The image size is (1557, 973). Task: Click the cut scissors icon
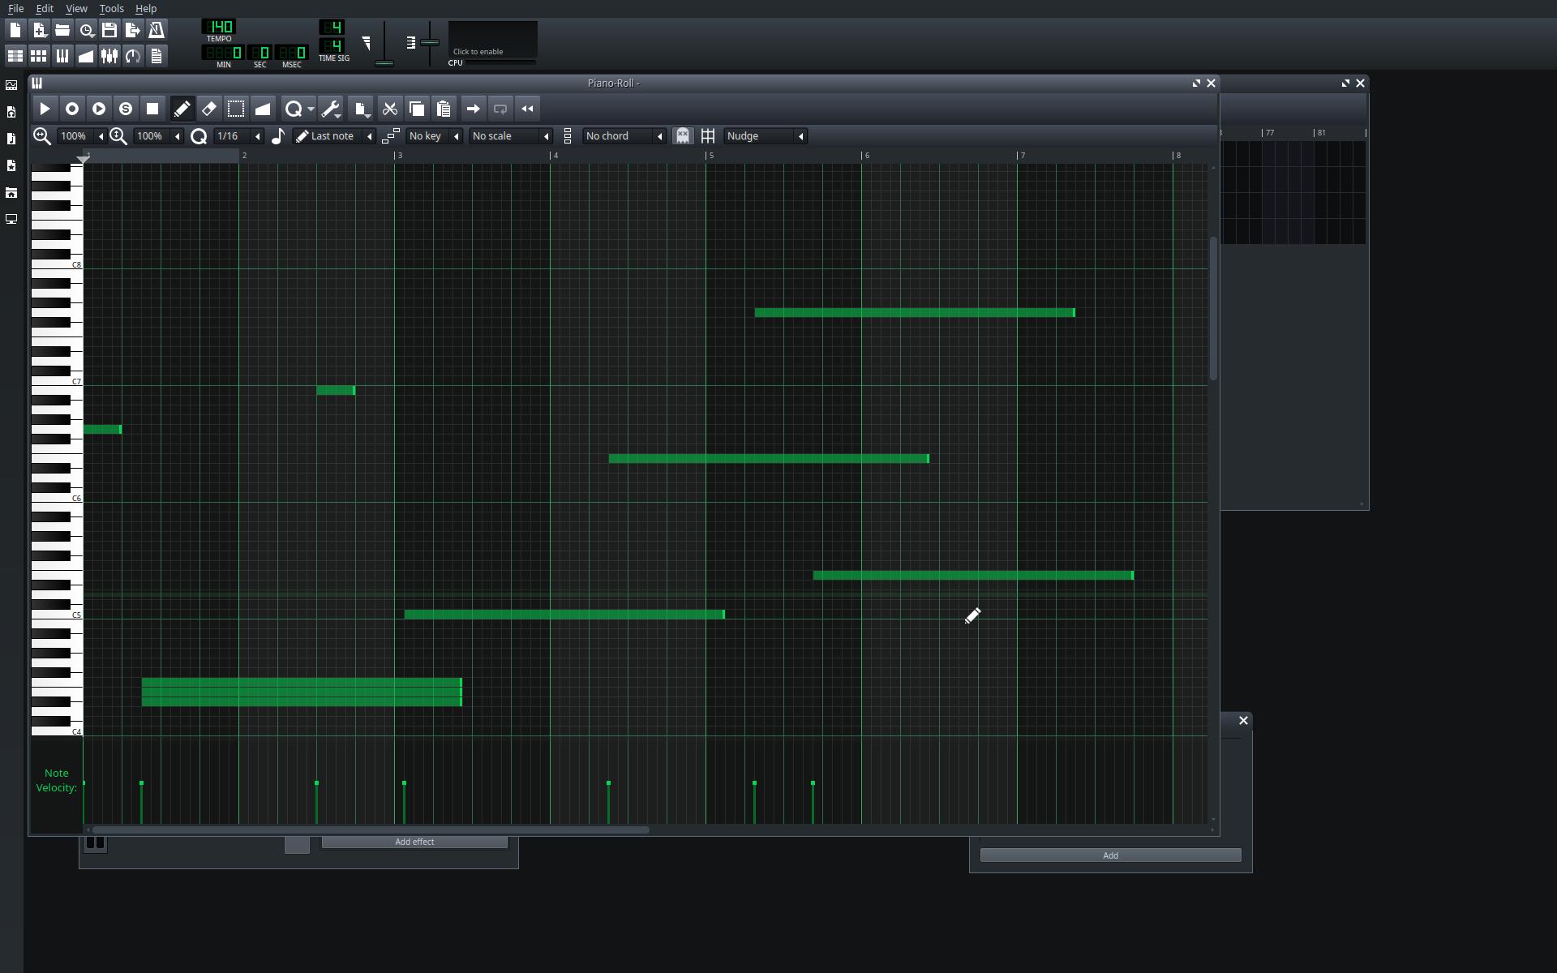point(390,109)
